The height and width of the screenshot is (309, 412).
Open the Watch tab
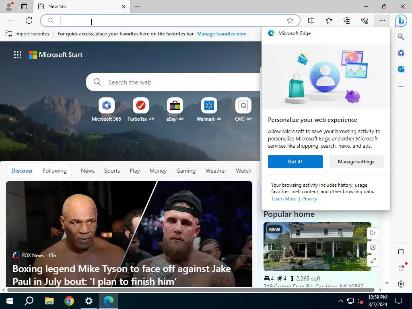point(243,171)
